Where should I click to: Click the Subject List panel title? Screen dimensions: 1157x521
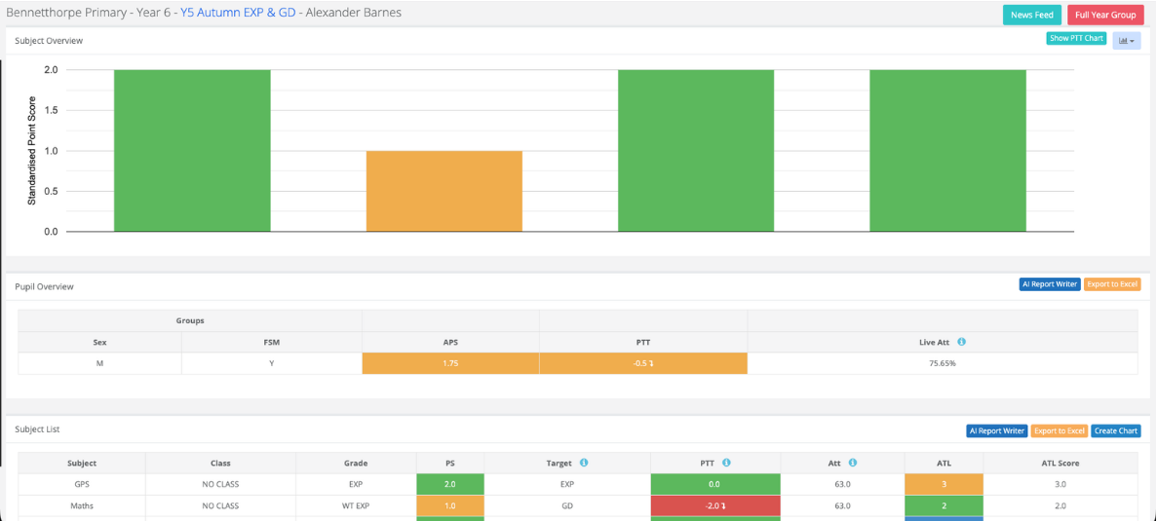coord(38,428)
